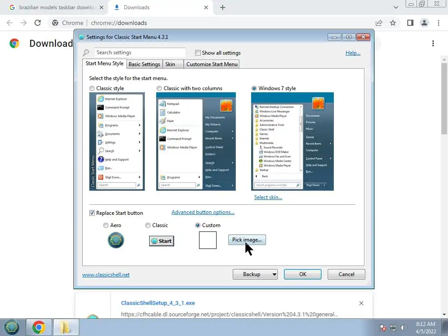Open the Chrome profile avatar
448x336 pixels.
tap(424, 23)
